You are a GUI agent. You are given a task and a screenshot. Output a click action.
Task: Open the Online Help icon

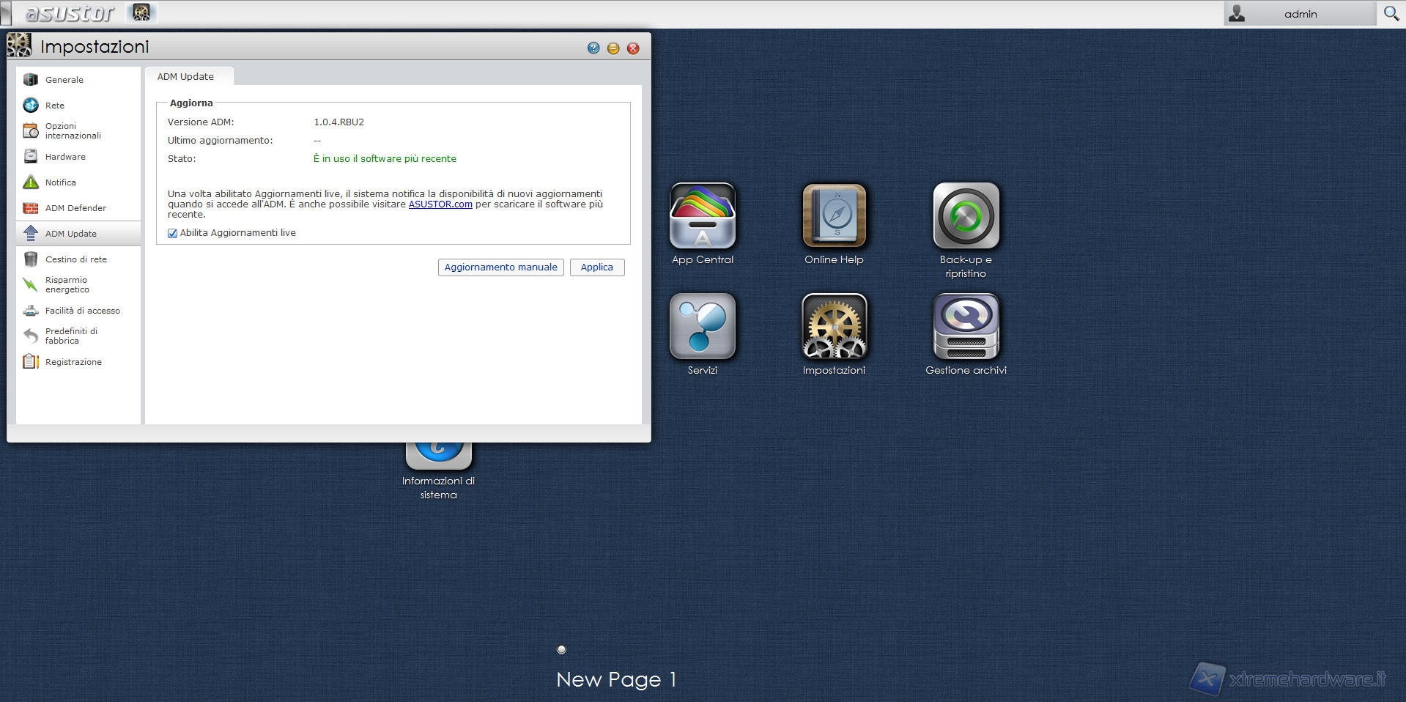point(834,216)
